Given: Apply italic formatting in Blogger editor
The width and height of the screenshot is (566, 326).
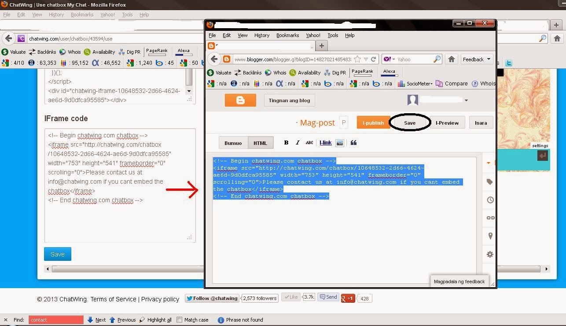Looking at the screenshot, I should (298, 143).
